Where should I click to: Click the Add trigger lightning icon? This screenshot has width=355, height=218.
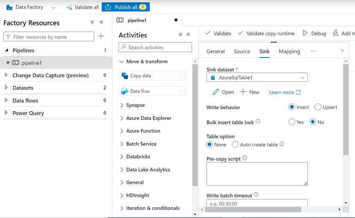point(335,33)
